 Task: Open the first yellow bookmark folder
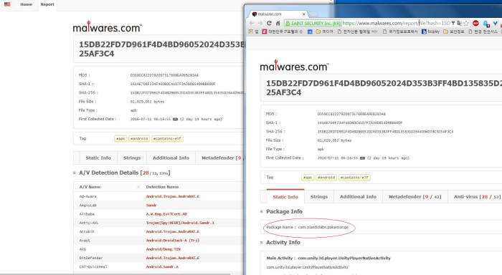324,32
